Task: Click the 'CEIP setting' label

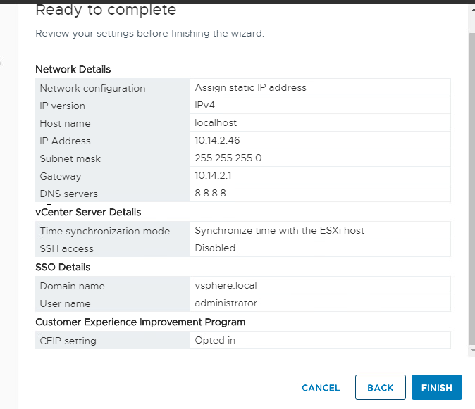Action: (x=68, y=341)
